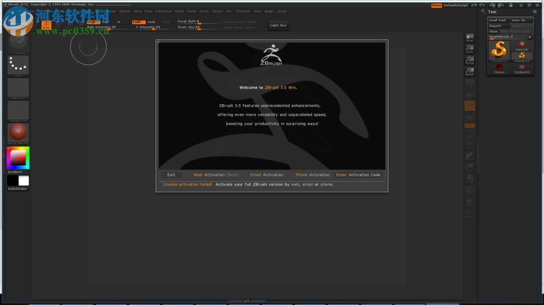Click the title bar lock/store config icon
The image size is (544, 305).
511,5
